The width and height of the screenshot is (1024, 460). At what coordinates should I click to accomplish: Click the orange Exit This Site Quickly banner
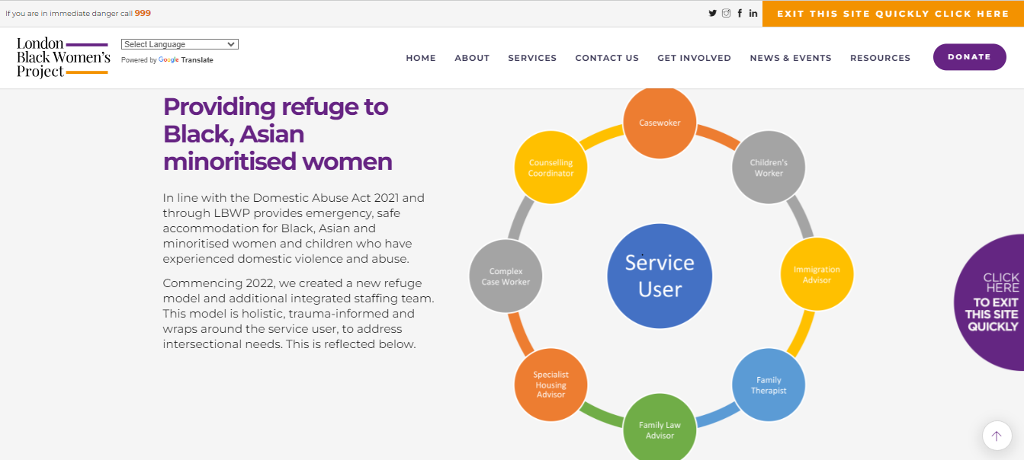(893, 14)
